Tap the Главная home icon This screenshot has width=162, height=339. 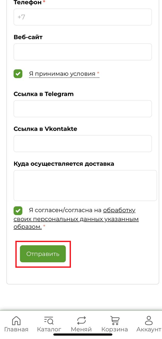point(16,320)
